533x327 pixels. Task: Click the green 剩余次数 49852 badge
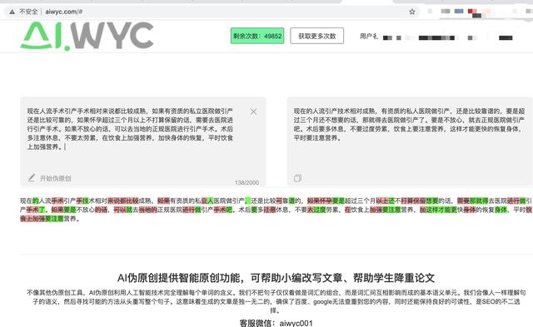257,36
